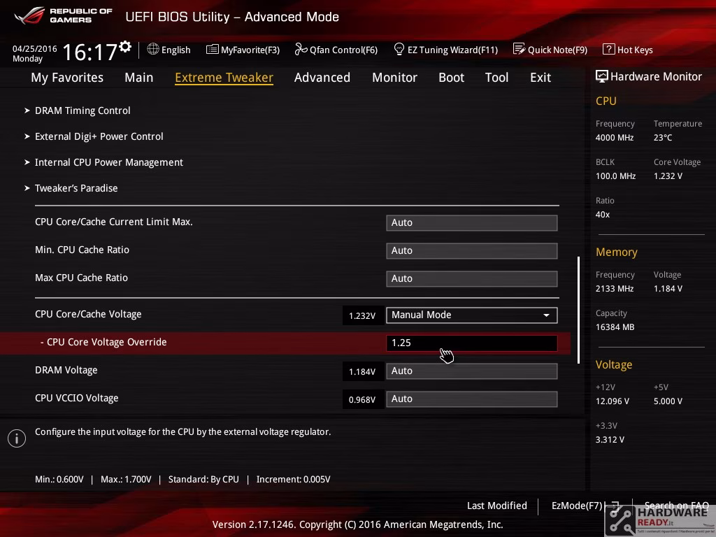The width and height of the screenshot is (716, 537).
Task: Click Last Modified button
Action: pos(497,506)
